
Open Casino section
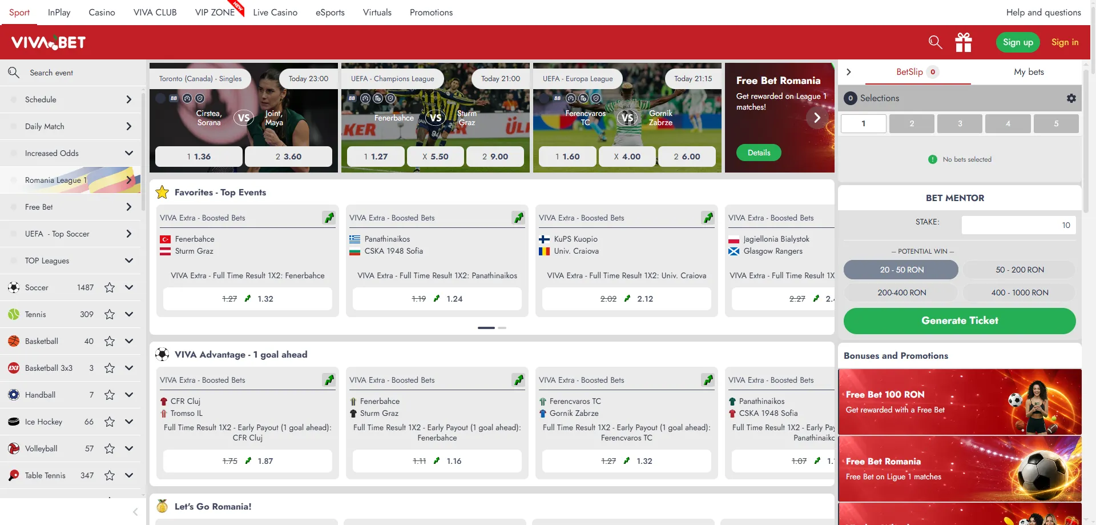[x=102, y=12]
